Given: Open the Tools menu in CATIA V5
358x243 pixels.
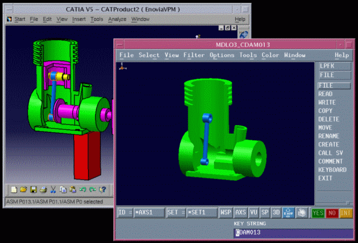Looking at the screenshot, I should click(x=97, y=19).
